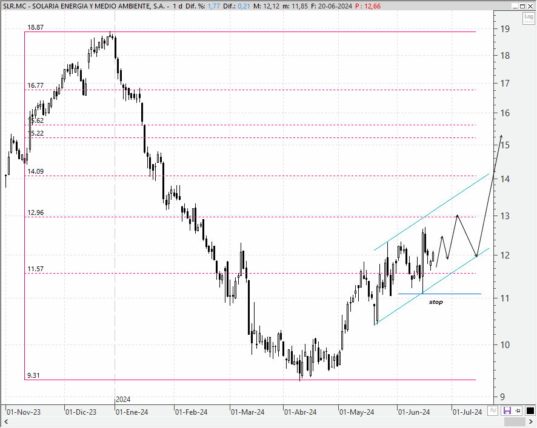Maximize the chart window
537x428 pixels.
coord(522,6)
